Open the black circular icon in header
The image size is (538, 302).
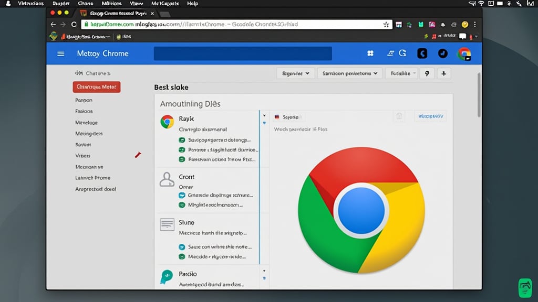(x=443, y=53)
